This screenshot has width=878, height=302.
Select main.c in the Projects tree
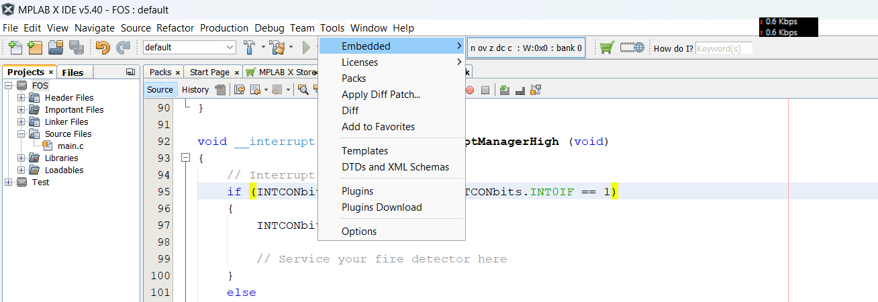[x=70, y=146]
